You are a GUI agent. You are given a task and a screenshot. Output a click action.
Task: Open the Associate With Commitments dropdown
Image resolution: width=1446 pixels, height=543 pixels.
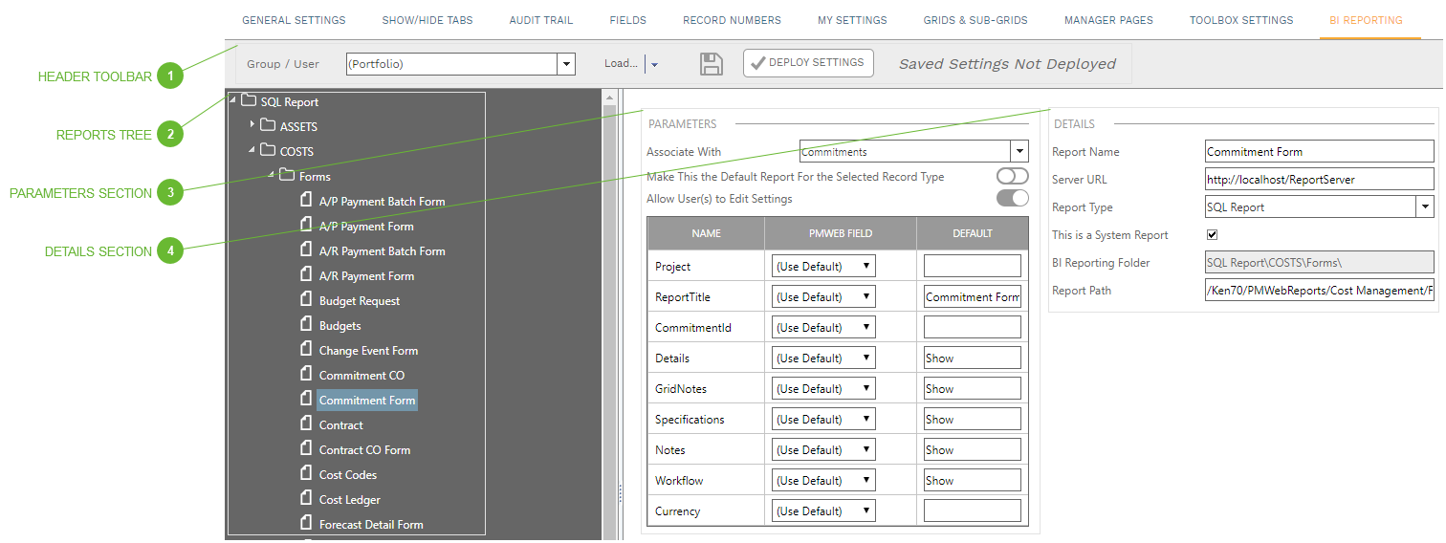click(1019, 151)
